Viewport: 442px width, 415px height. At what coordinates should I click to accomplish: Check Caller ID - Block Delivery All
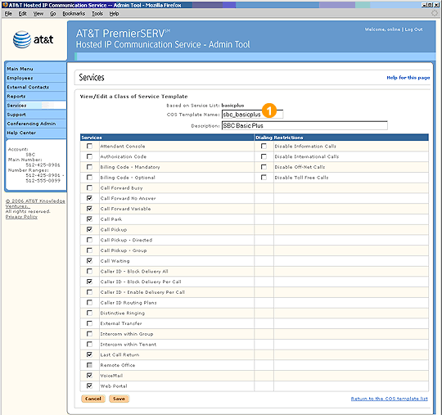pyautogui.click(x=90, y=271)
